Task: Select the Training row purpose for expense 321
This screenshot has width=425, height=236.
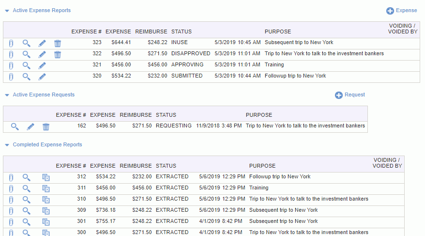Action: 274,64
